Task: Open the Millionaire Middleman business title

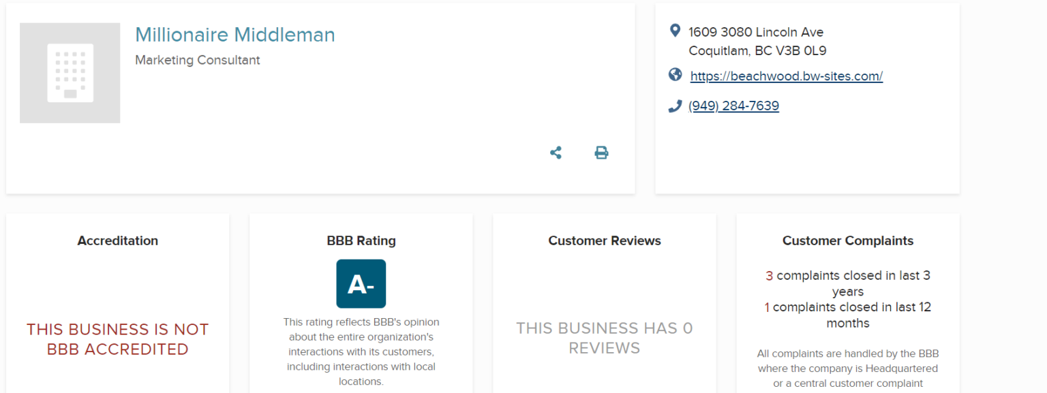Action: tap(235, 35)
